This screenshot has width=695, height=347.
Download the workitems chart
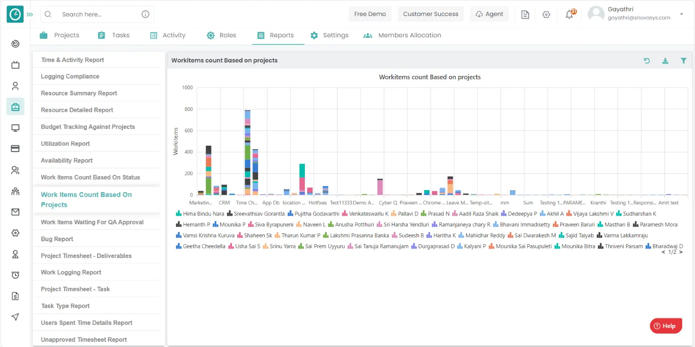click(665, 61)
